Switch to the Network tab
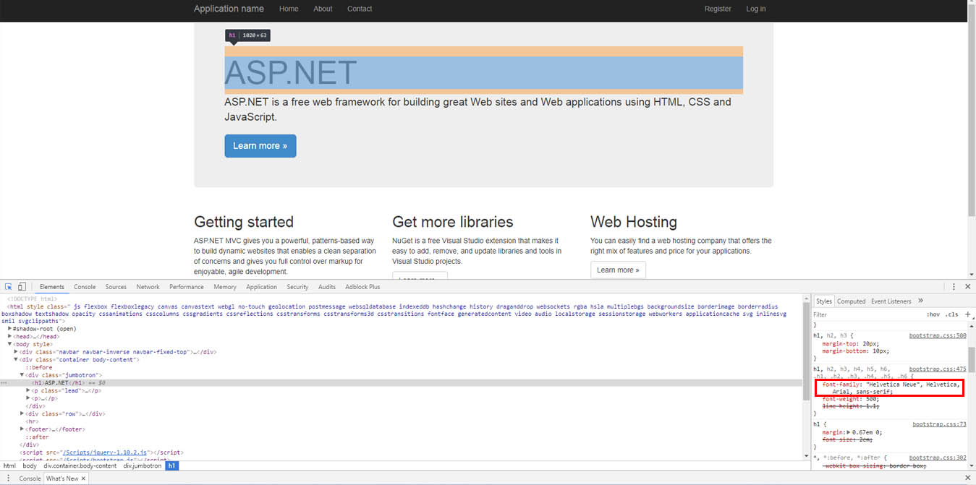Viewport: 976px width, 485px height. [x=148, y=287]
